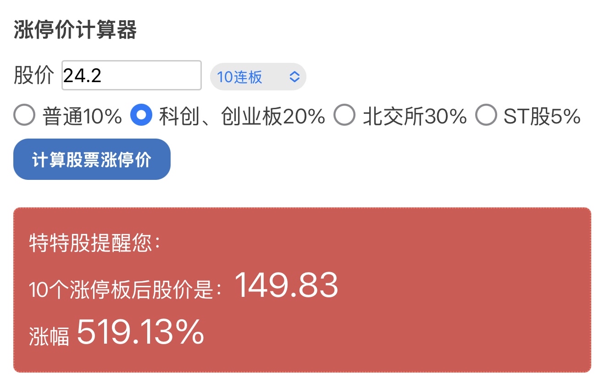Click the 股价 label beside the input
The image size is (605, 379).
click(x=33, y=76)
